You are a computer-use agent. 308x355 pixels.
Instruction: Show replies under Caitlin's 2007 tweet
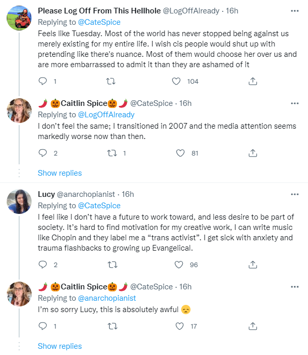[x=60, y=173]
